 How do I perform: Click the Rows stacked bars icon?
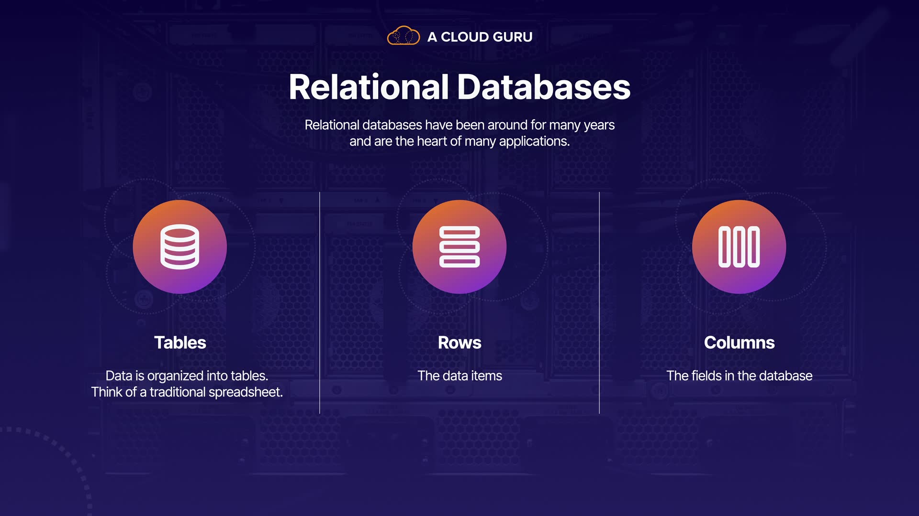[459, 247]
